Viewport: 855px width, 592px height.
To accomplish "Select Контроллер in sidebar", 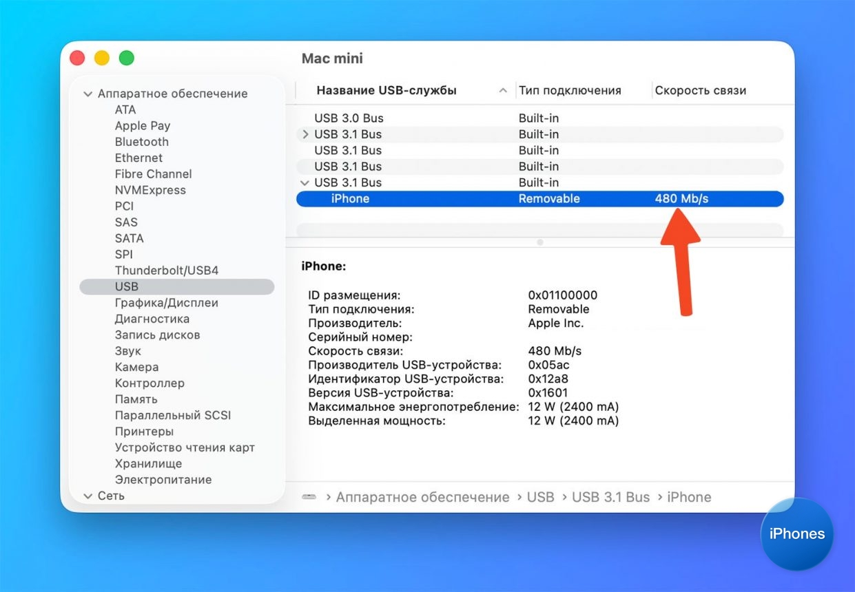I will click(150, 383).
